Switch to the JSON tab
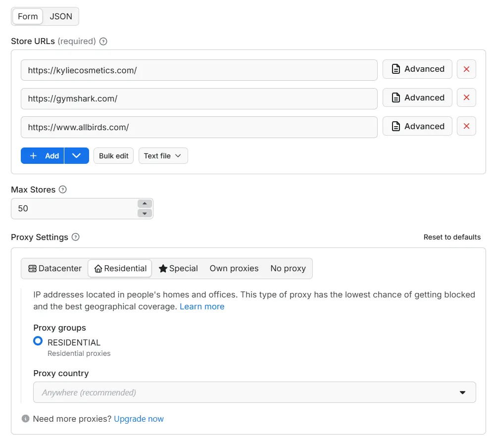The image size is (492, 440). (x=61, y=16)
